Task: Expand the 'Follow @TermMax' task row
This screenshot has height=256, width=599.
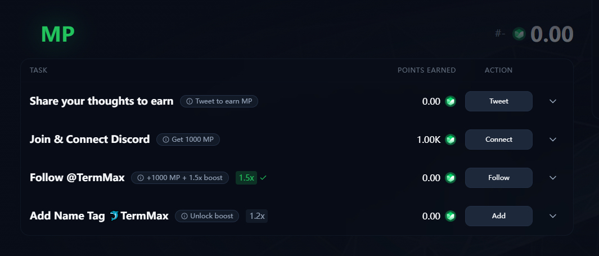Action: pyautogui.click(x=553, y=178)
